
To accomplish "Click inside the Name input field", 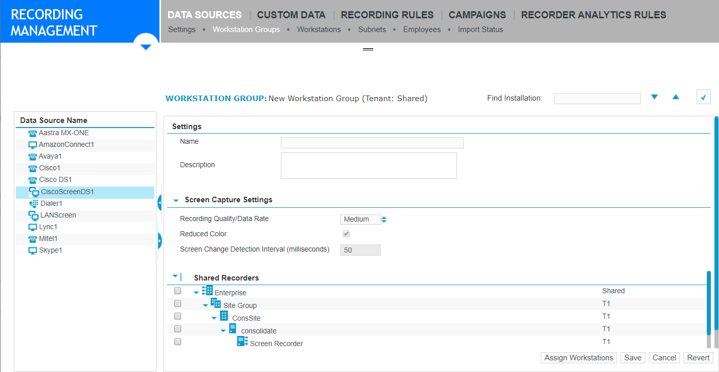I will (x=372, y=143).
